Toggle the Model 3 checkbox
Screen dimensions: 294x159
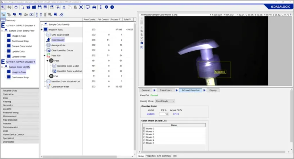click(144, 137)
